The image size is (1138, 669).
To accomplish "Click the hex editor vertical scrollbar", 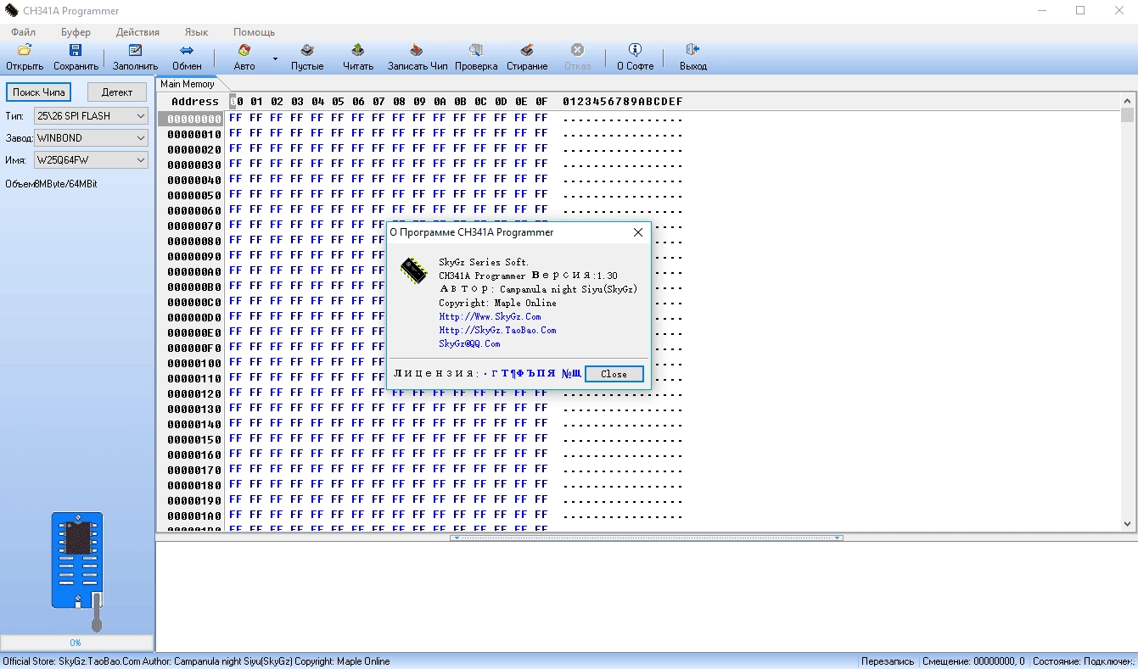I will 1127,314.
